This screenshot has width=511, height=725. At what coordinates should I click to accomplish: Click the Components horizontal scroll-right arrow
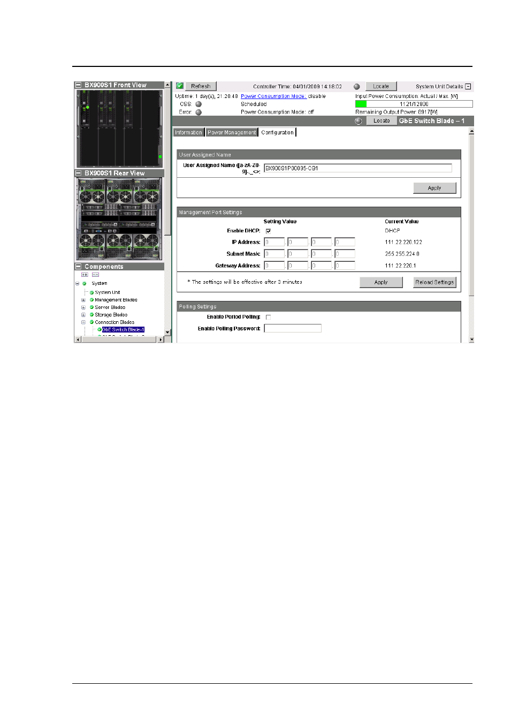[161, 339]
